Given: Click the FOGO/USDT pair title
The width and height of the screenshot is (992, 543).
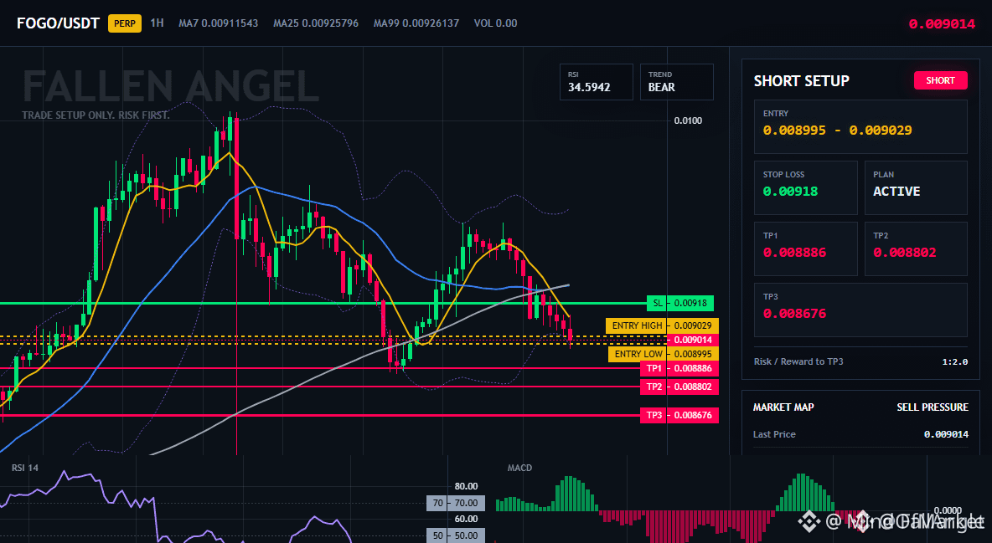Looking at the screenshot, I should [58, 23].
